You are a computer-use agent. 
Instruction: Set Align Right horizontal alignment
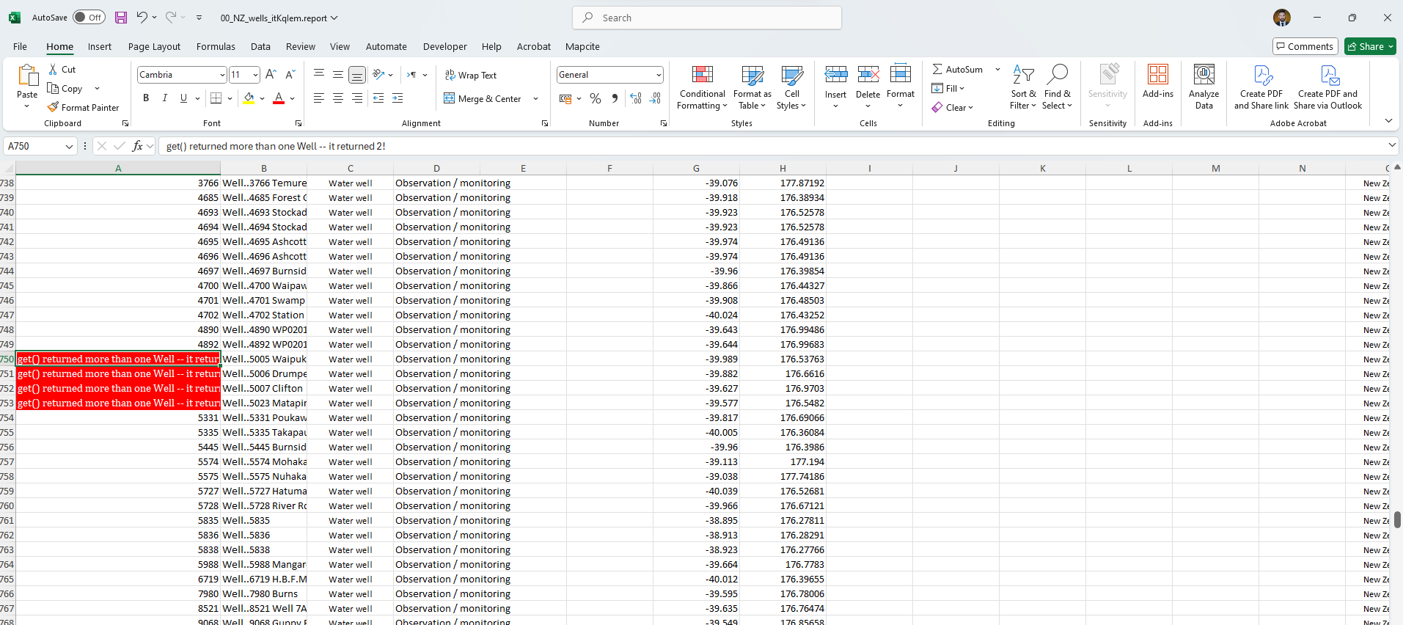357,98
